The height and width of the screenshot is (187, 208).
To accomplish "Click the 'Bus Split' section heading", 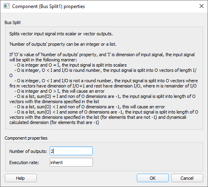I will point(13,22).
